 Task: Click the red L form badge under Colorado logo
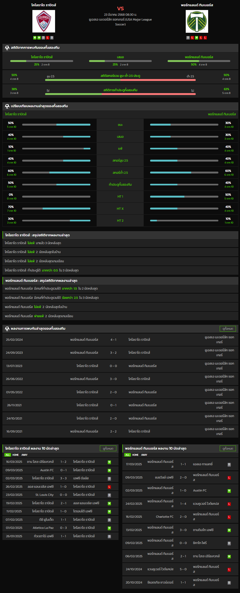click(x=48, y=38)
